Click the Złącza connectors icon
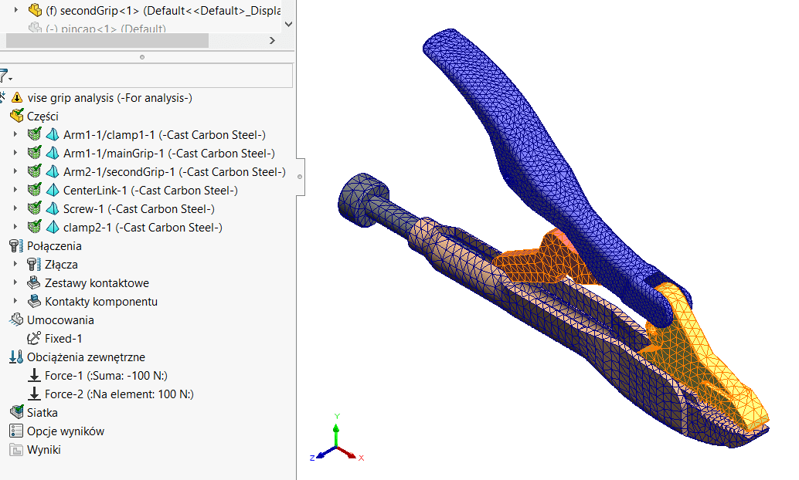 click(34, 264)
